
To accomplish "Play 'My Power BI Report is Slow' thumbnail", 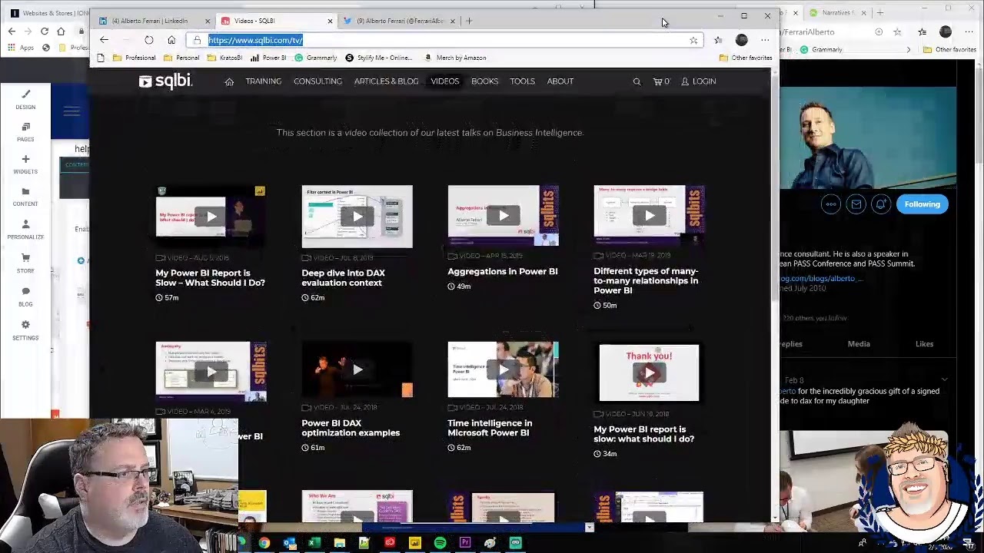I will click(211, 217).
